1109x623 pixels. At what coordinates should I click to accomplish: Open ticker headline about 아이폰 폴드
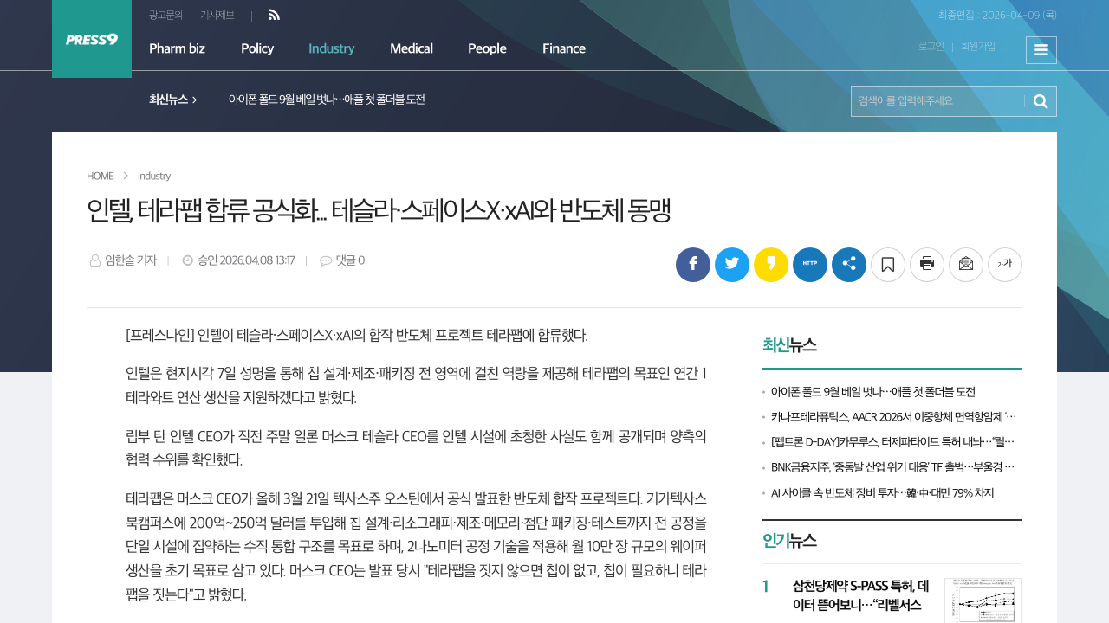(x=327, y=100)
